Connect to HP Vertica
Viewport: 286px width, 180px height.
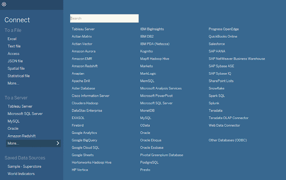pyautogui.click(x=80, y=170)
